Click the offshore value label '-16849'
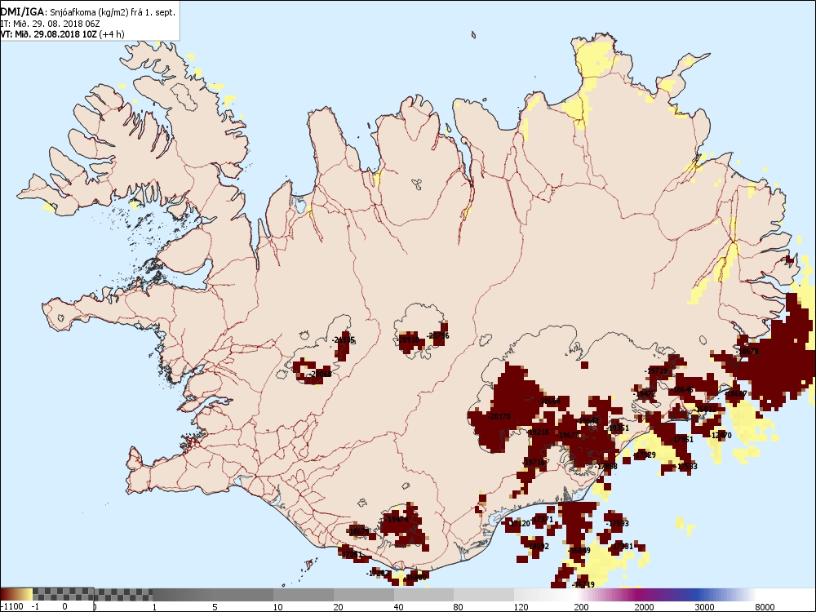Viewport: 816px width, 612px height. [579, 551]
